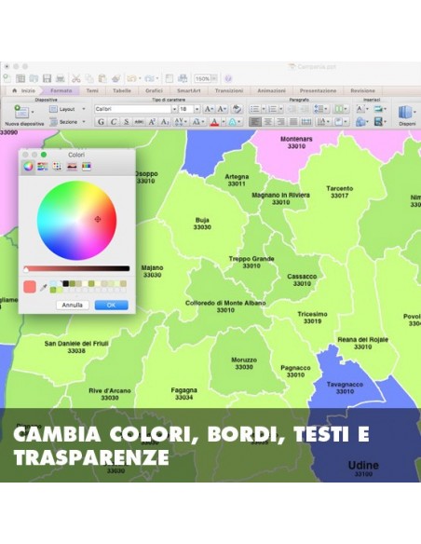Align text left in Paragrafo group
The width and height of the screenshot is (421, 544).
[255, 122]
